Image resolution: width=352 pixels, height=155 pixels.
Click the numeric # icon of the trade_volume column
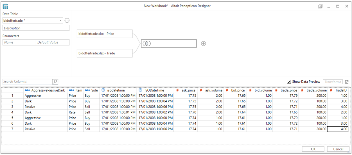coord(302,90)
